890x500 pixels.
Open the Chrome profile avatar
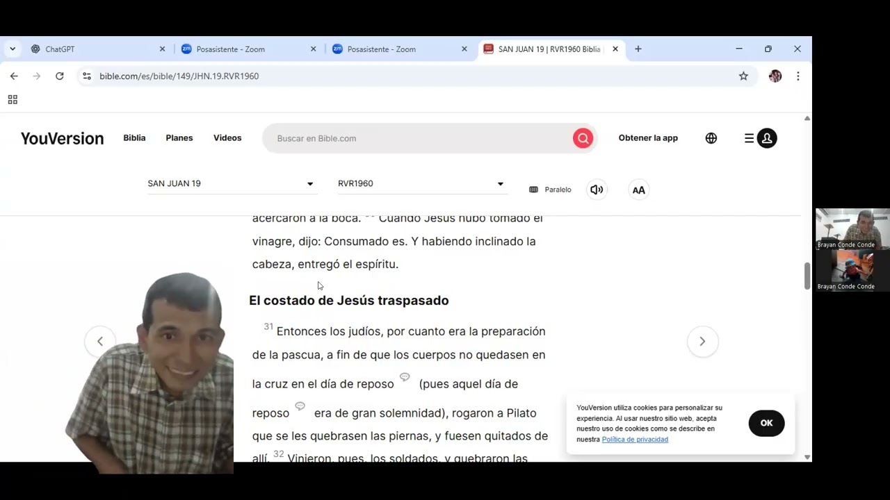point(775,76)
